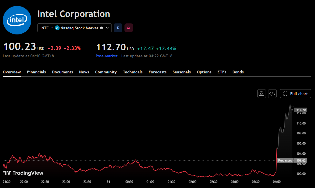Click the pink wavy lines icon
The width and height of the screenshot is (315, 188).
(129, 28)
